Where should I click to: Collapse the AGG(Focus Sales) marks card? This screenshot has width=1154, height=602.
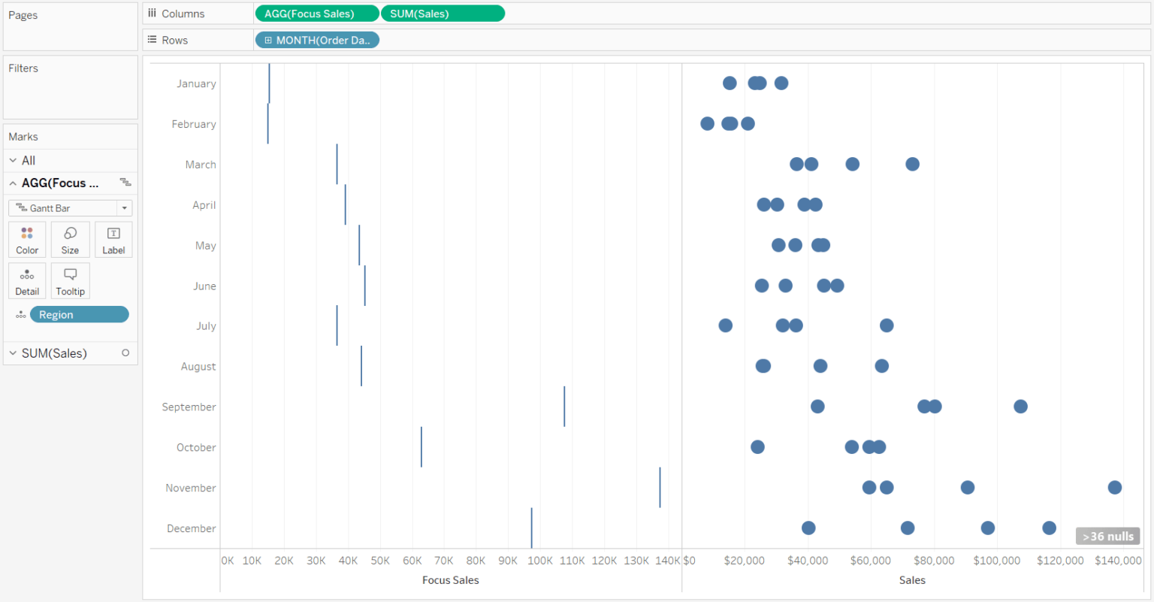coord(13,183)
